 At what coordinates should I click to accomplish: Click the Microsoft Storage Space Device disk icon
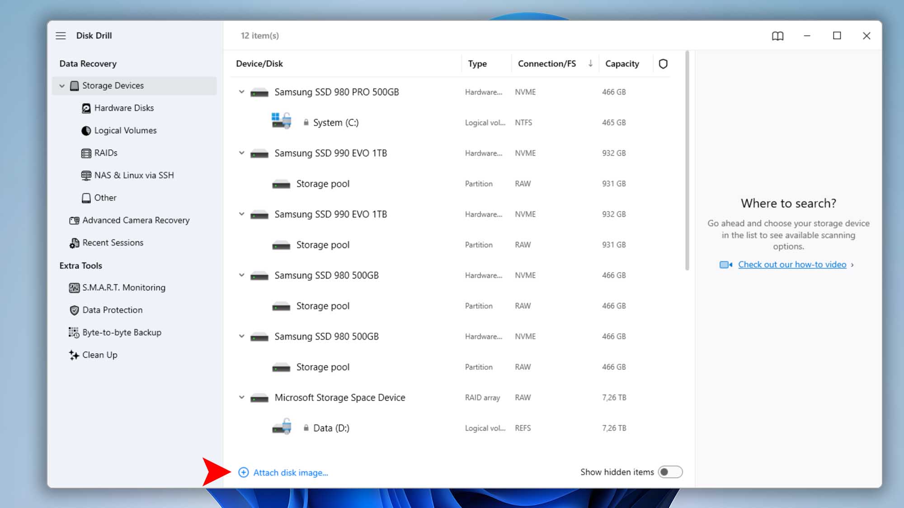pos(259,398)
